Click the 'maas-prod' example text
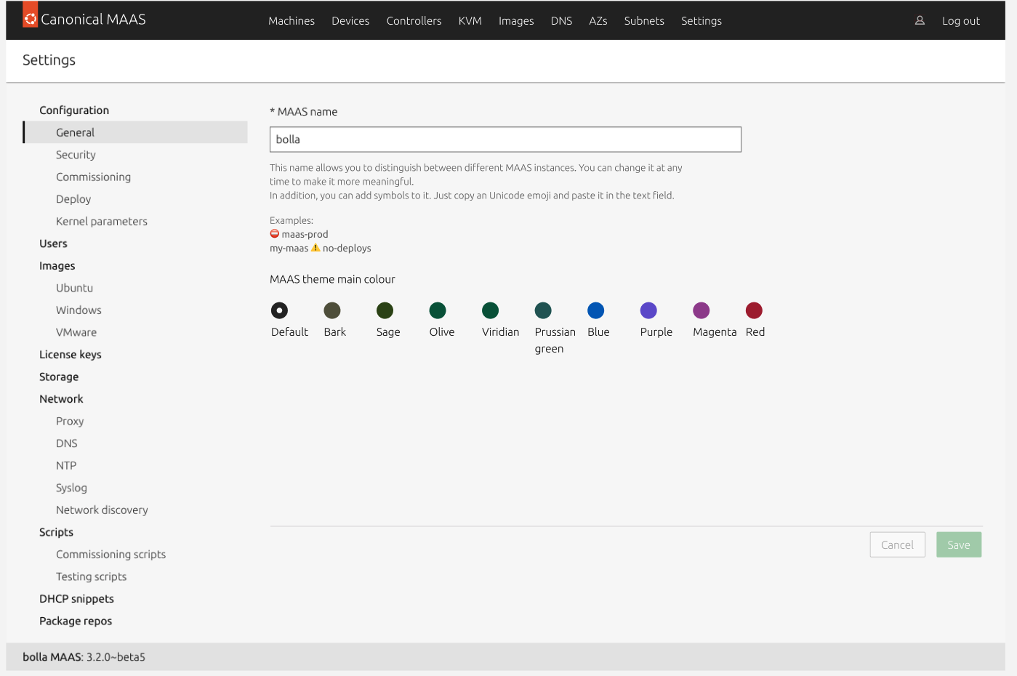Screen dimensions: 1017x676 click(x=305, y=234)
